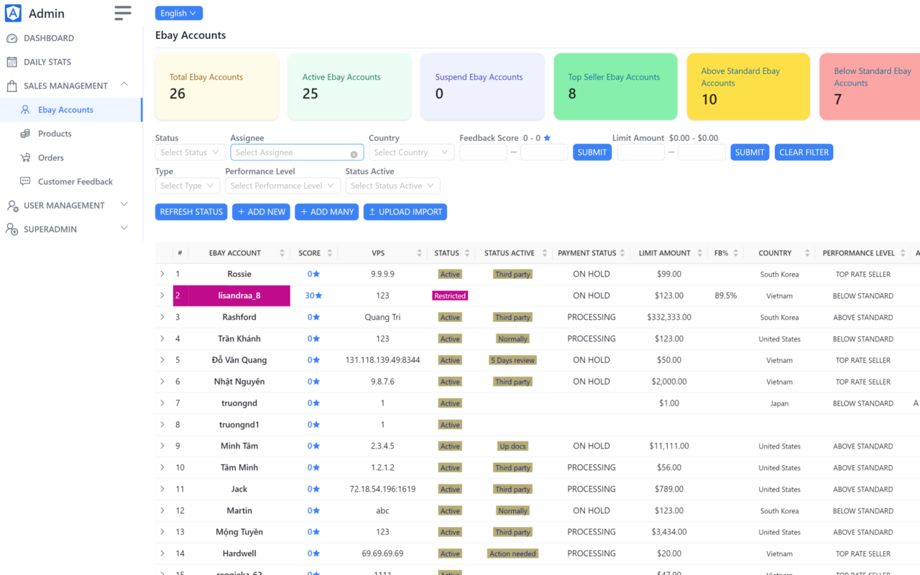Sort the Score column arrows
Viewport: 920px width, 575px height.
pyautogui.click(x=330, y=253)
